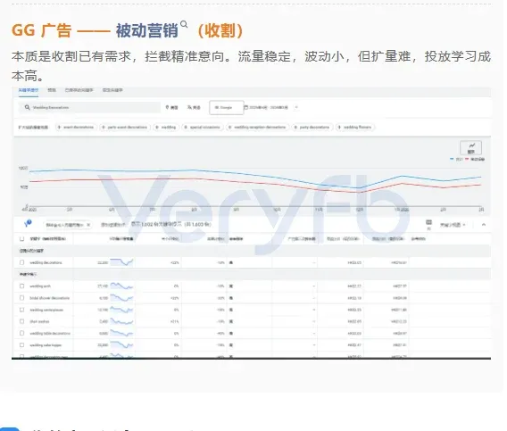Click the 'chair sashes' keyword text
Image resolution: width=507 pixels, height=431 pixels.
pos(39,321)
